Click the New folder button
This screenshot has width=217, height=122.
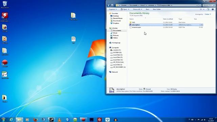coord(157,9)
